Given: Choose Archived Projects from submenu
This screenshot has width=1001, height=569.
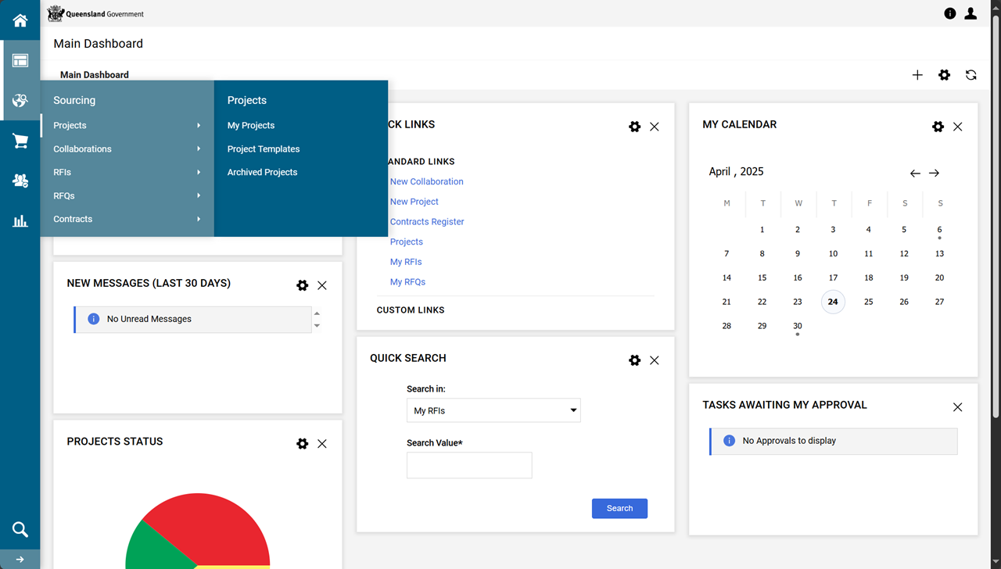Looking at the screenshot, I should pos(262,172).
